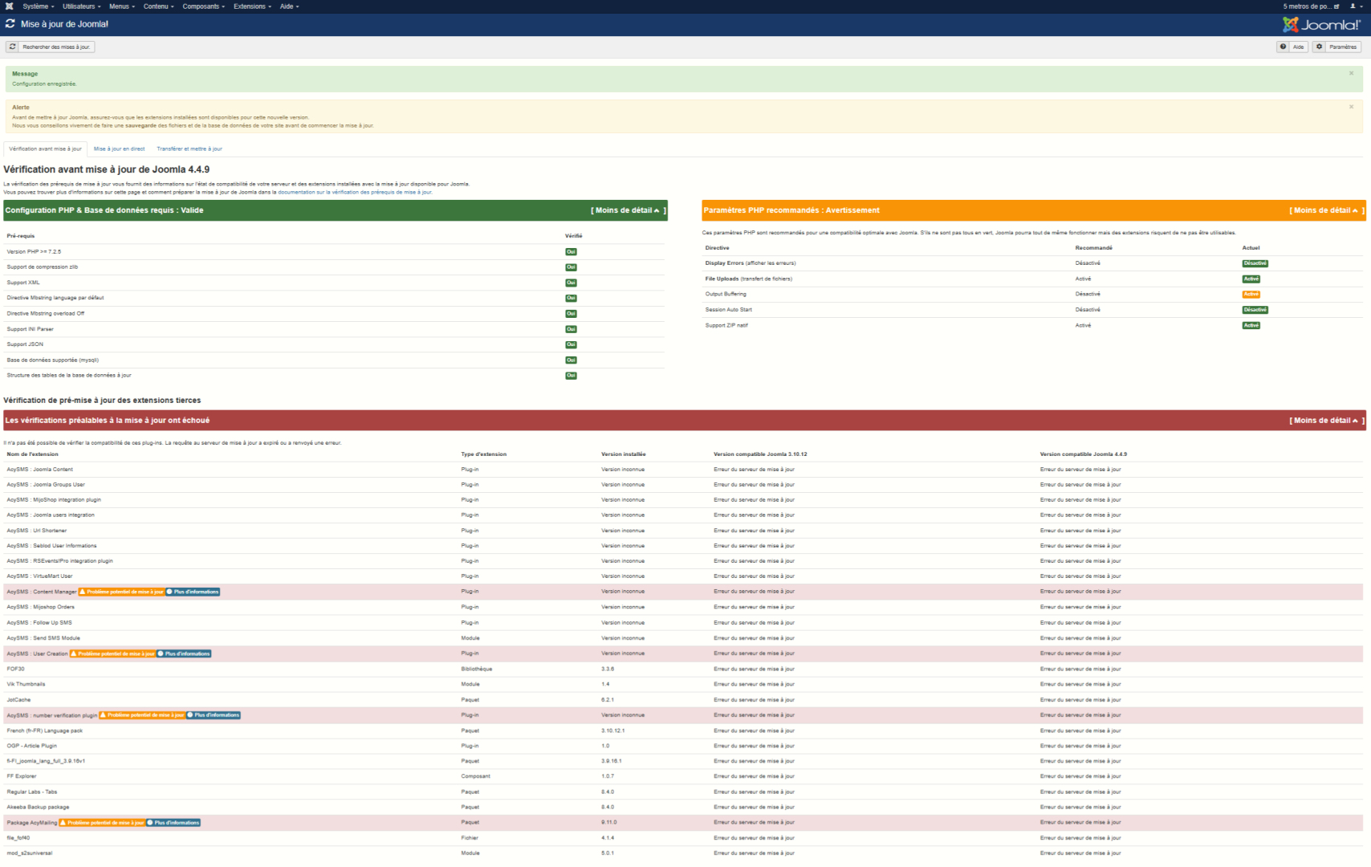
Task: Open the Composants menu
Action: pyautogui.click(x=204, y=6)
